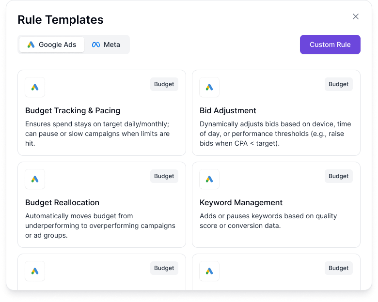This screenshot has width=378, height=302.
Task: Click Google Ads icon on Budget Reallocation card
Action: coord(35,179)
